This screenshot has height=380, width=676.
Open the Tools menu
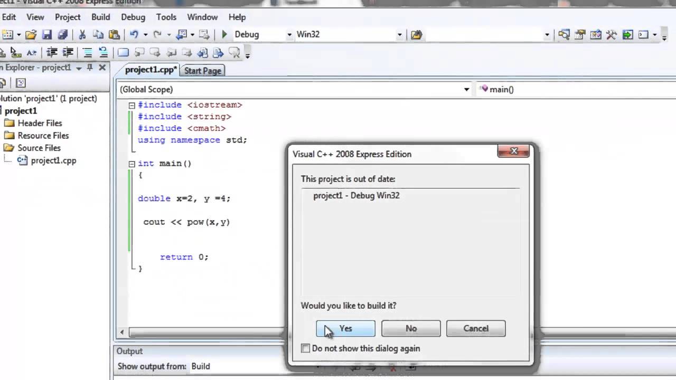tap(166, 17)
